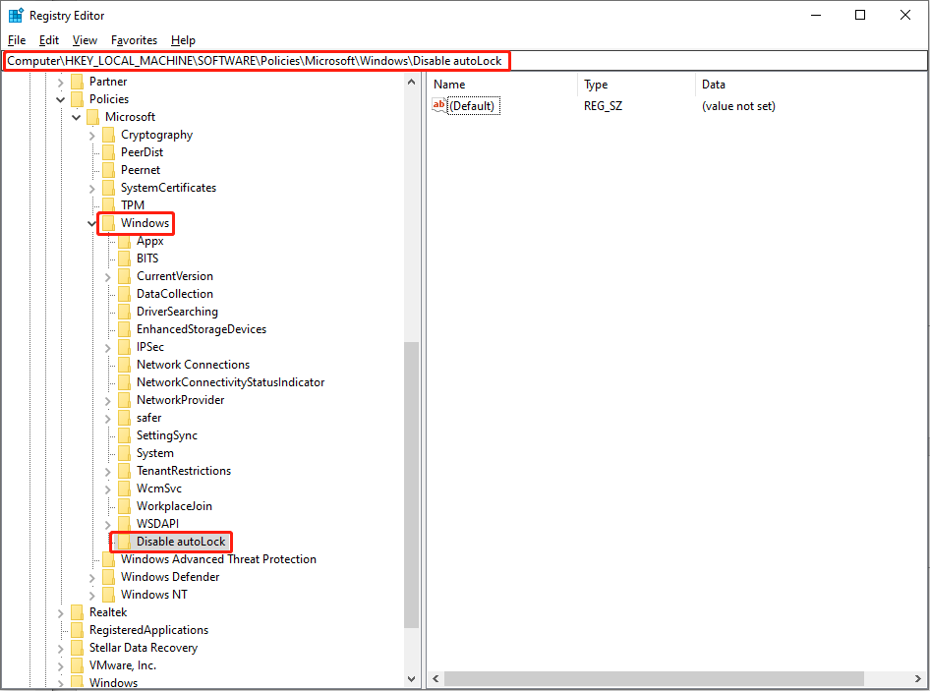Open the Windows Advanced Threat Protection folder icon
Image resolution: width=930 pixels, height=691 pixels.
108,558
